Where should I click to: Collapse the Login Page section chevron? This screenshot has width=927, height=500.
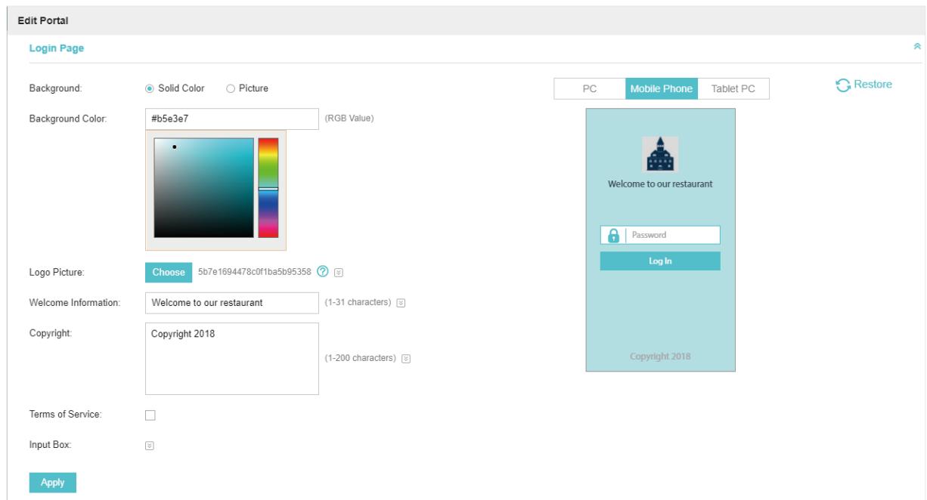[x=918, y=47]
